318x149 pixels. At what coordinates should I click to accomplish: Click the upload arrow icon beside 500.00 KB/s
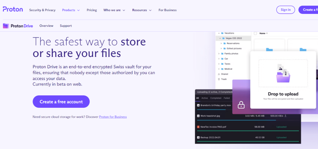tap(285, 116)
